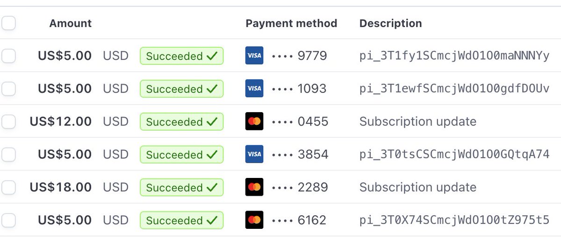Check the US$18.00 payment row checkbox
Viewport: 561px width, 241px height.
click(x=8, y=187)
